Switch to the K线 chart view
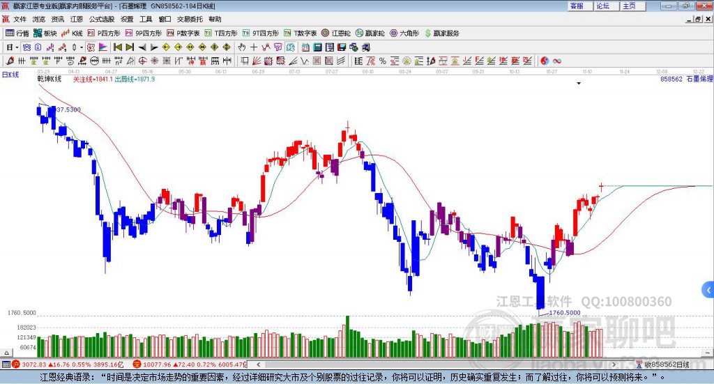714x384 pixels. (x=72, y=33)
